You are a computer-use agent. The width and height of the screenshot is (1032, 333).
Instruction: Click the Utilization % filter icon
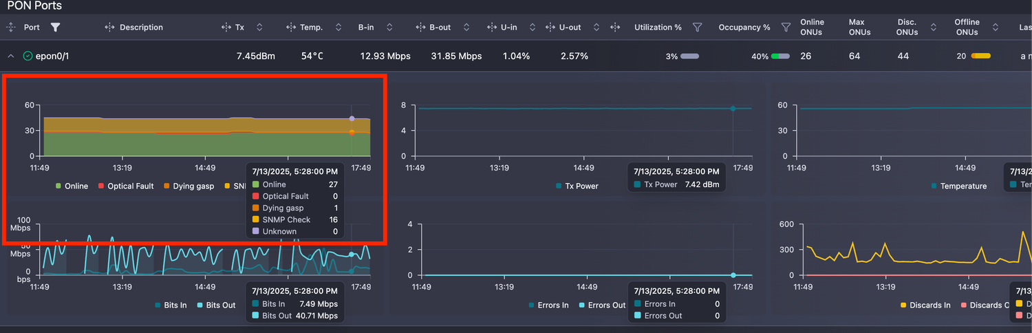697,28
